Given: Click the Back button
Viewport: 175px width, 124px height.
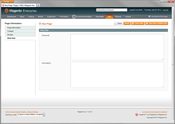Looking at the screenshot, I should pos(118,23).
